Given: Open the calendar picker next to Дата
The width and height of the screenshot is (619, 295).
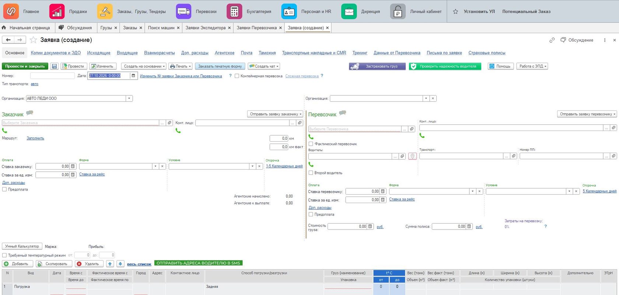Looking at the screenshot, I should tap(133, 76).
